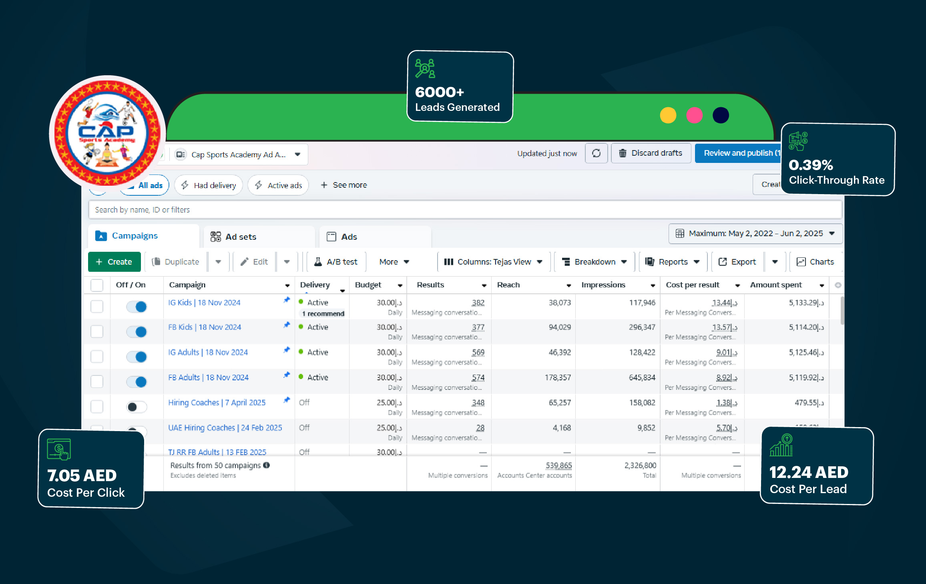Image resolution: width=926 pixels, height=584 pixels.
Task: Click the Campaigns folder icon
Action: (x=101, y=236)
